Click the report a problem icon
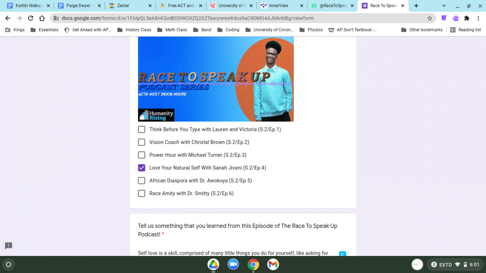 [8, 246]
